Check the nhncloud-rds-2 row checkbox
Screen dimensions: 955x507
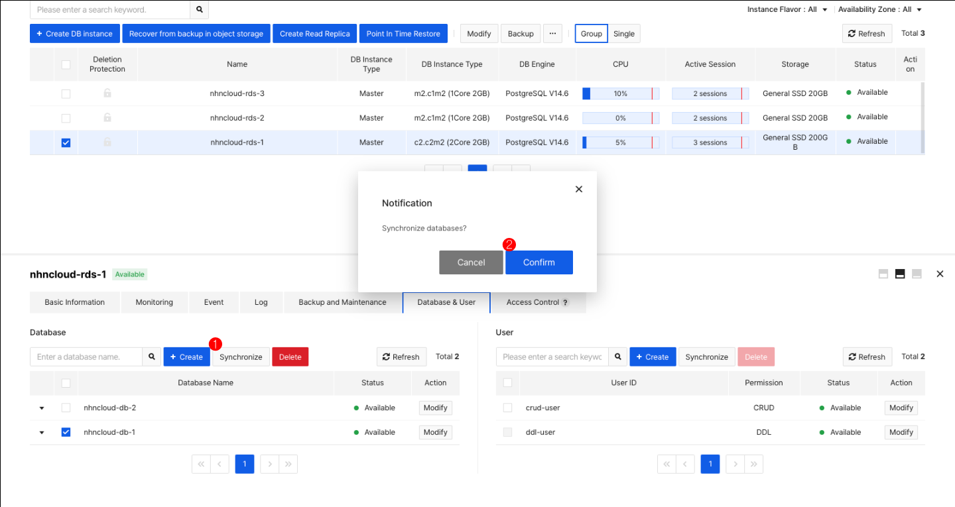point(66,118)
